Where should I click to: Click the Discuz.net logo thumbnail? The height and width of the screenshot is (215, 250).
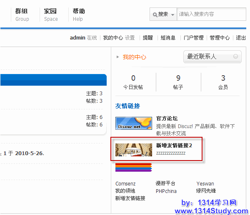pos(133,124)
